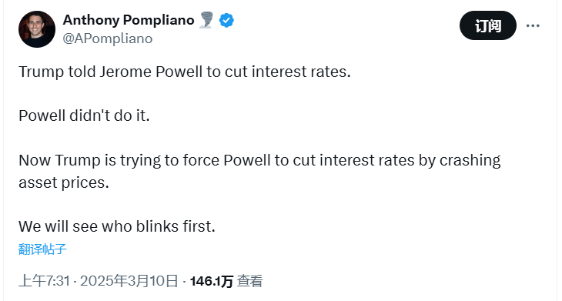This screenshot has width=562, height=301.
Task: Select the "Powell didn't do it." line
Action: click(x=84, y=115)
